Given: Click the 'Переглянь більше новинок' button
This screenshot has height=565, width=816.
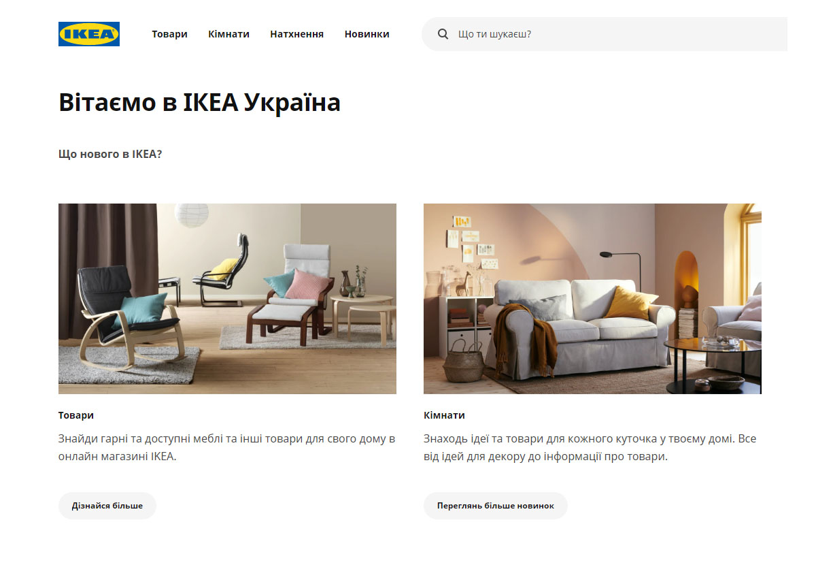Looking at the screenshot, I should [496, 506].
